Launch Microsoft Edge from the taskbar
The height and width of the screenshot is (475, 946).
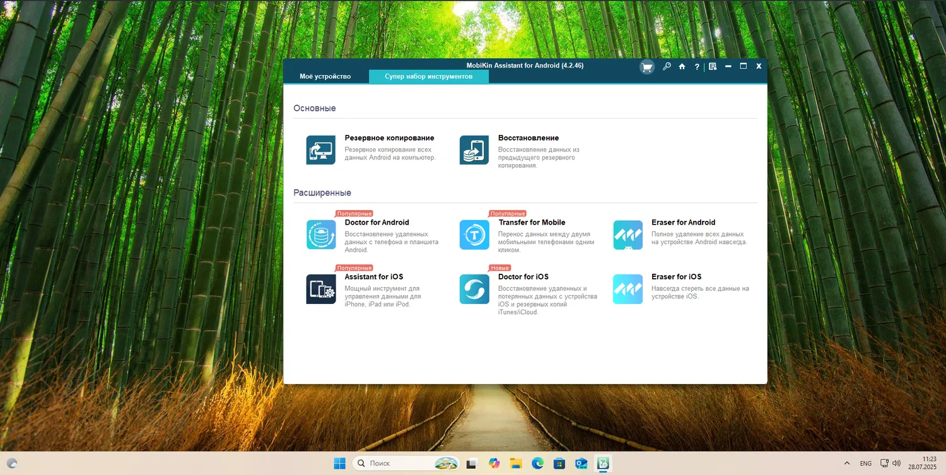[537, 464]
